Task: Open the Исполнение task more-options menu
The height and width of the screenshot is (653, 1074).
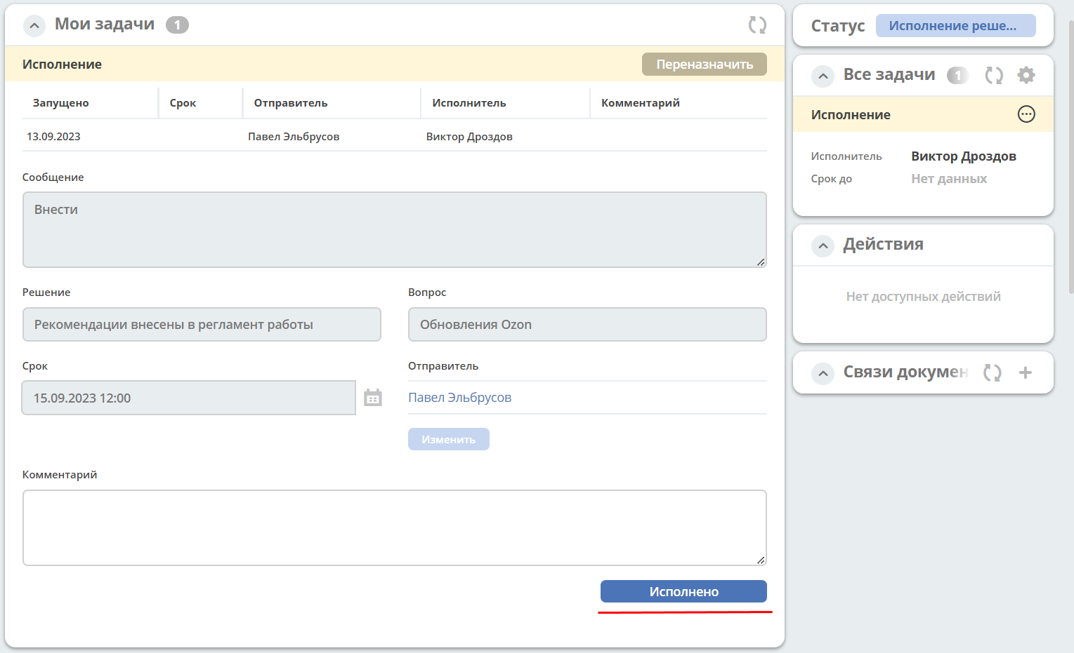Action: click(1026, 114)
